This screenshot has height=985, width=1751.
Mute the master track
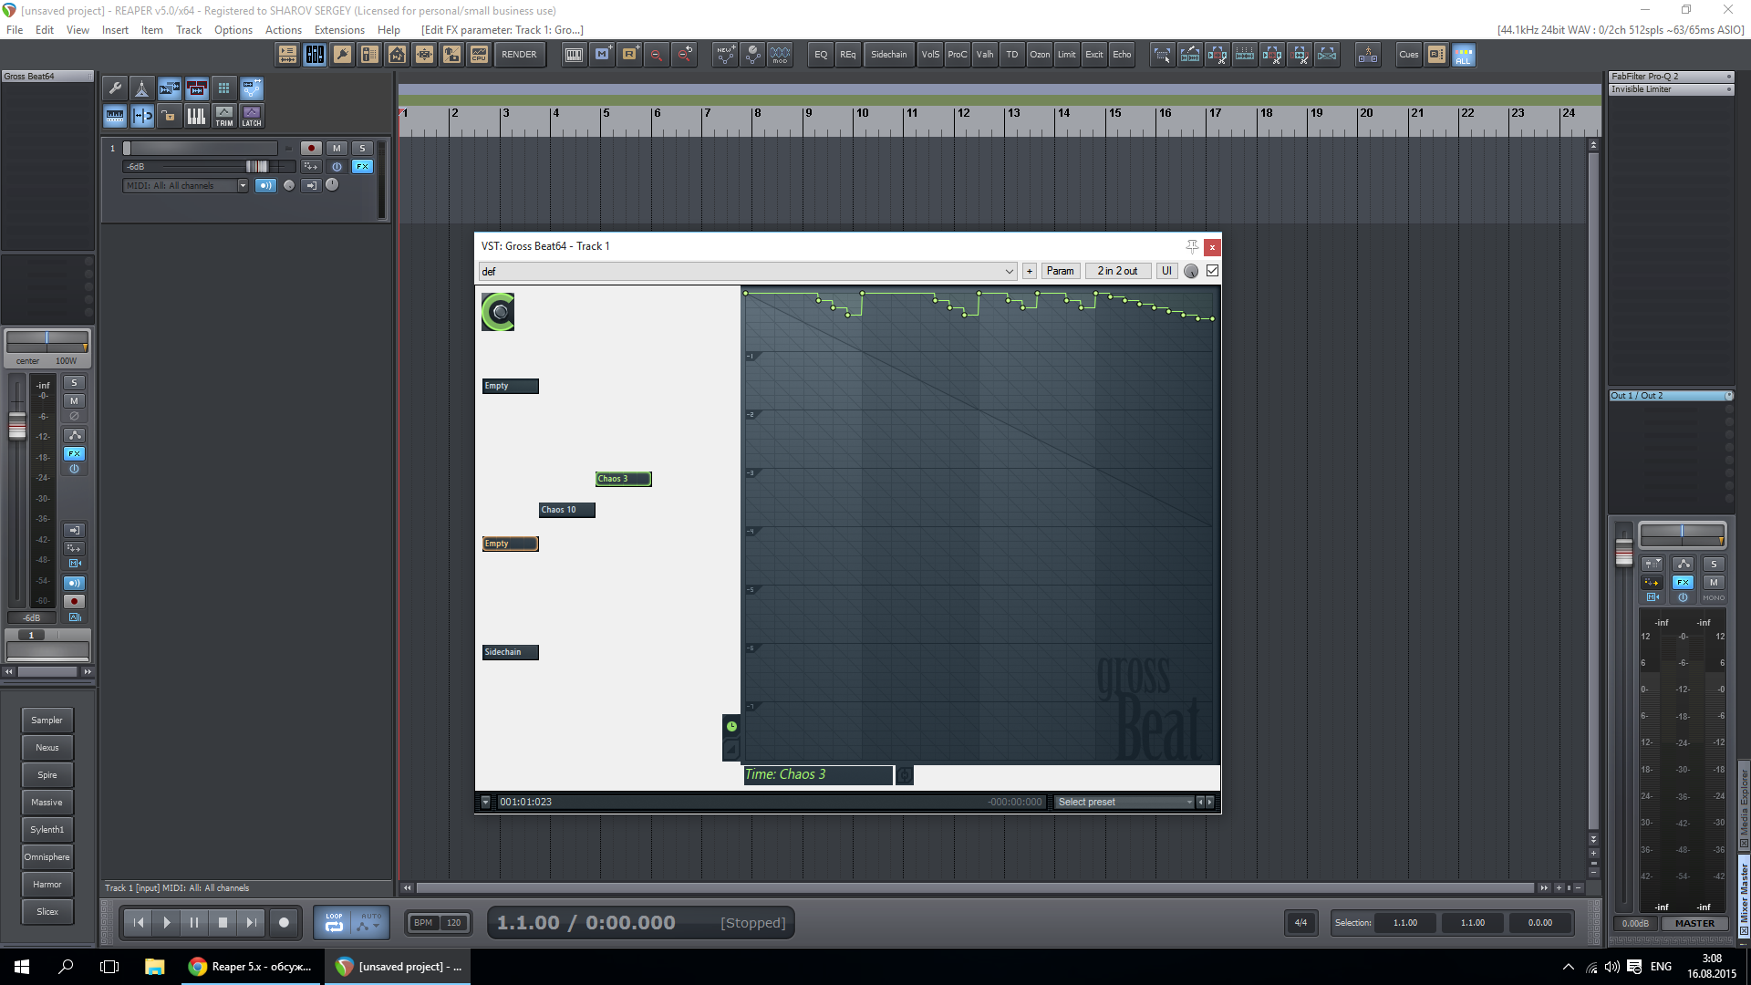pos(1714,582)
